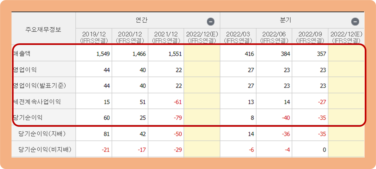
Task: Click the red value -29
Action: (178, 150)
